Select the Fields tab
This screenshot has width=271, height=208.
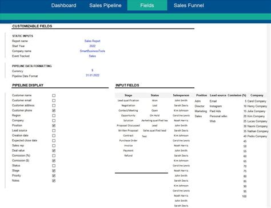(x=147, y=5)
